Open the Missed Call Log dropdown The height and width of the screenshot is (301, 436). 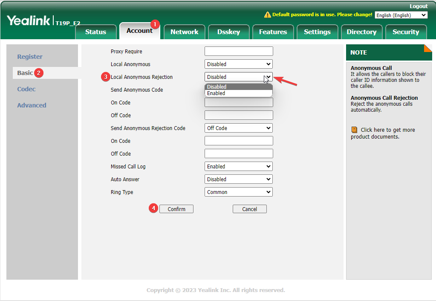(238, 167)
